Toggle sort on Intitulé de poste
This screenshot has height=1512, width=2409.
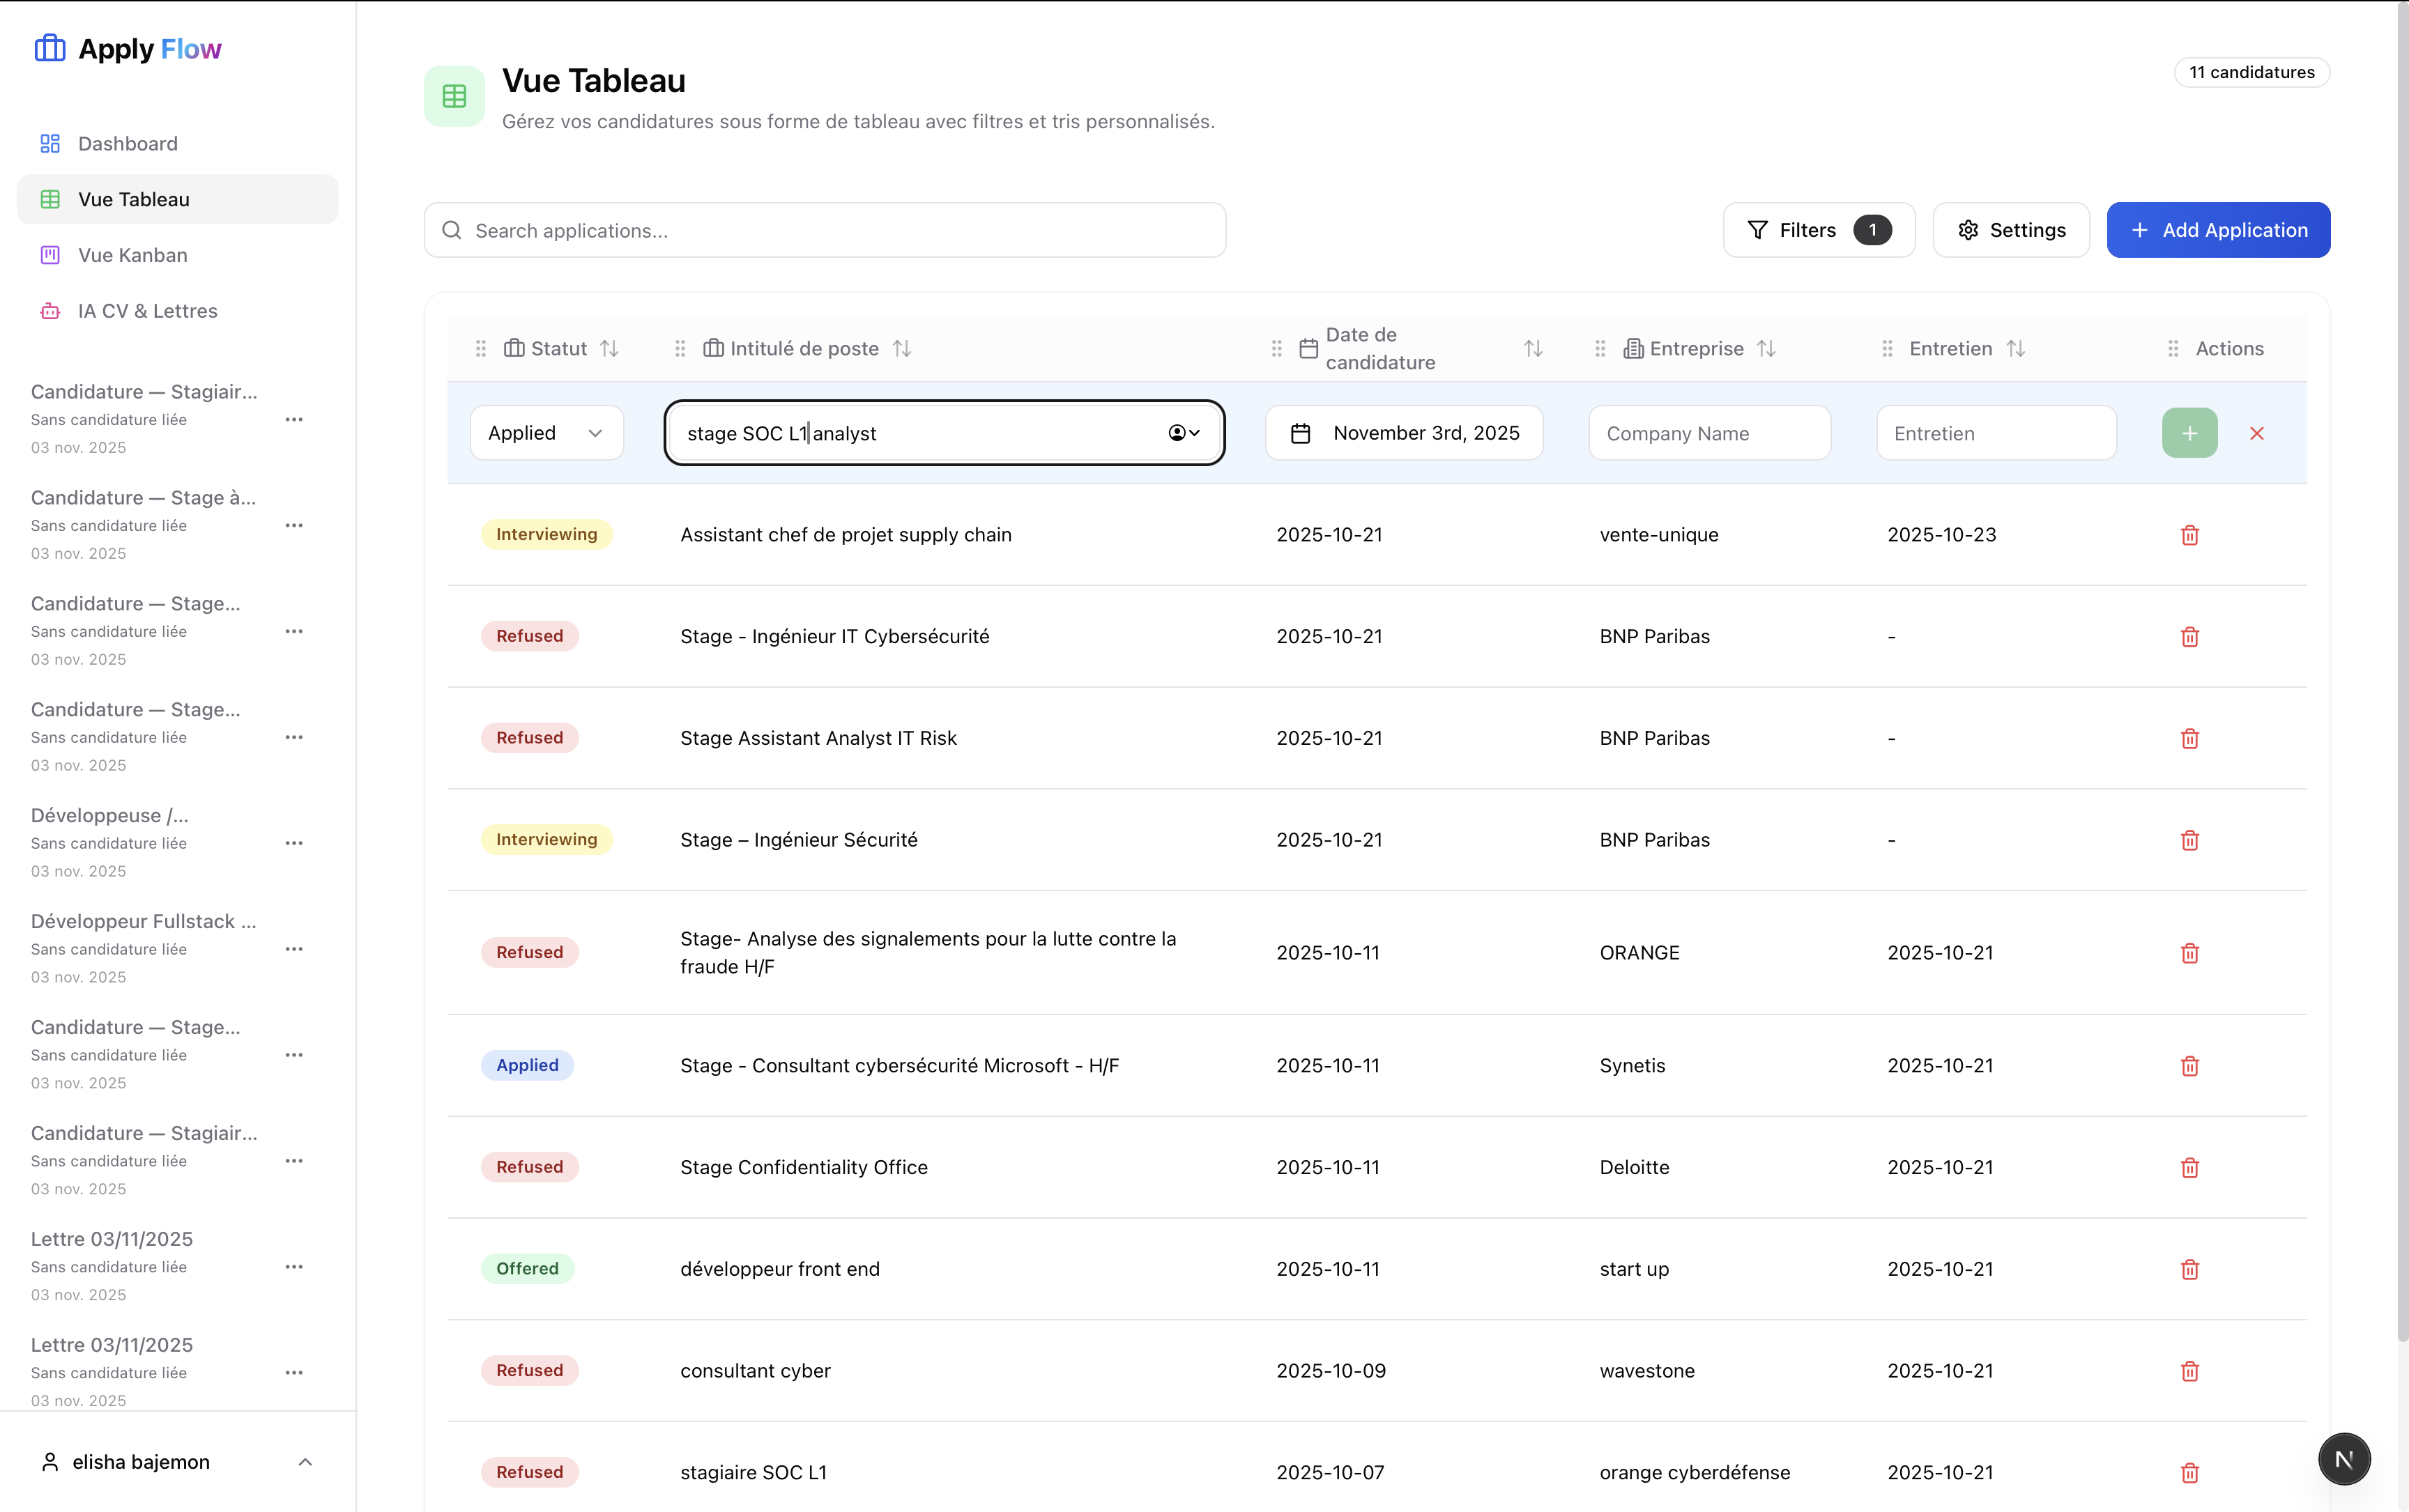[901, 348]
